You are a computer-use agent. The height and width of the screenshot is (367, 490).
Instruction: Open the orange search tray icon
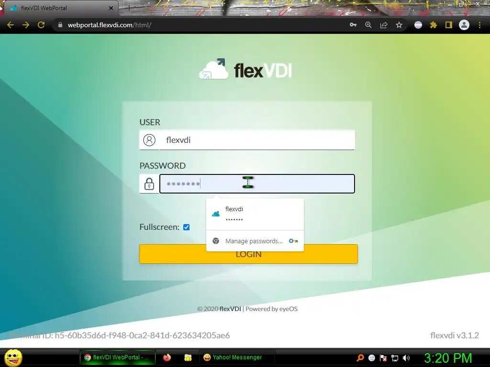pos(360,358)
